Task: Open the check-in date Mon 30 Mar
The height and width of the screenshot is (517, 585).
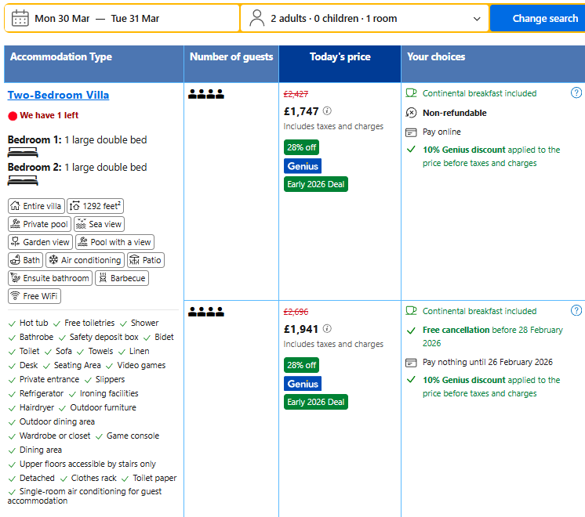Action: point(62,19)
